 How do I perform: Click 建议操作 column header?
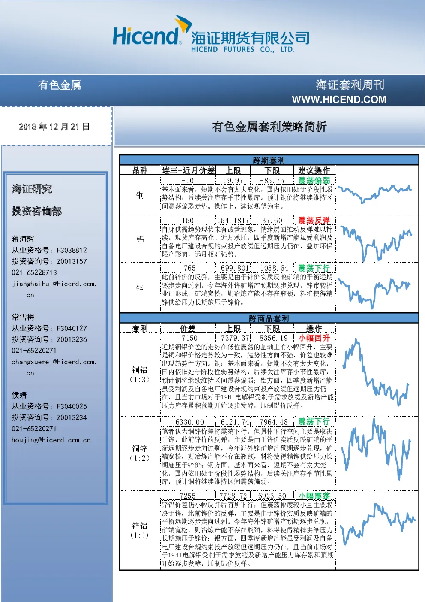(x=314, y=170)
